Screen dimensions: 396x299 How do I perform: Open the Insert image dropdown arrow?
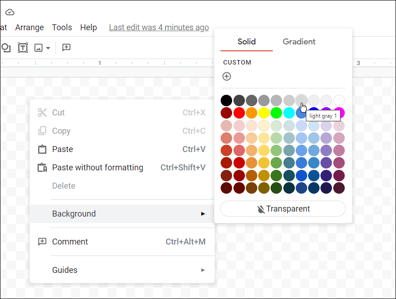coord(48,48)
